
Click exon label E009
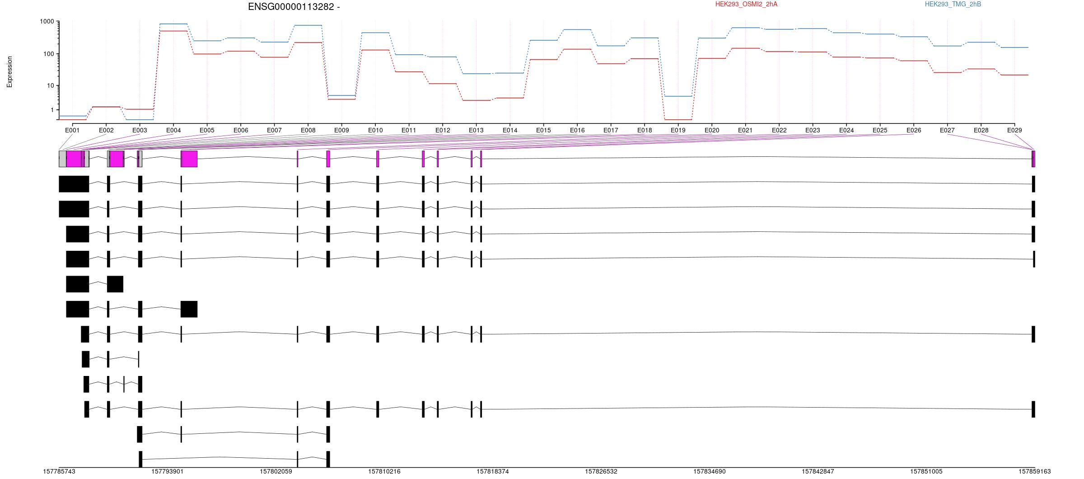(341, 130)
